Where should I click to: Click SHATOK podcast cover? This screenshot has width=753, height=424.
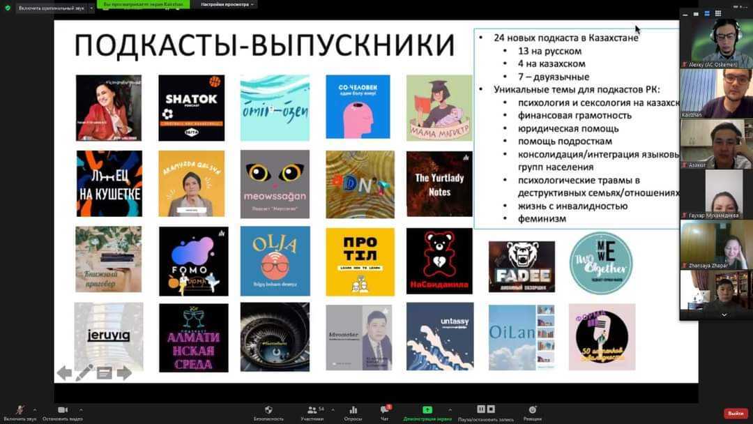(x=192, y=107)
